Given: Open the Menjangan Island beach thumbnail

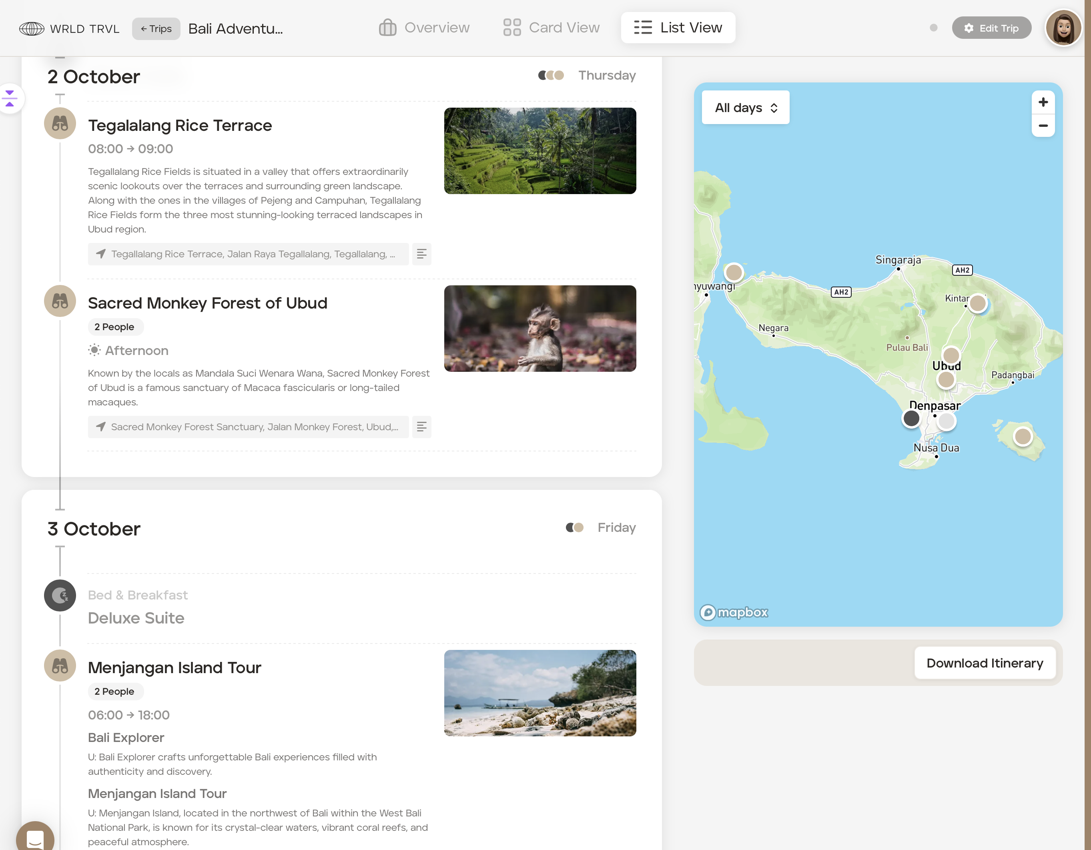Looking at the screenshot, I should tap(539, 693).
